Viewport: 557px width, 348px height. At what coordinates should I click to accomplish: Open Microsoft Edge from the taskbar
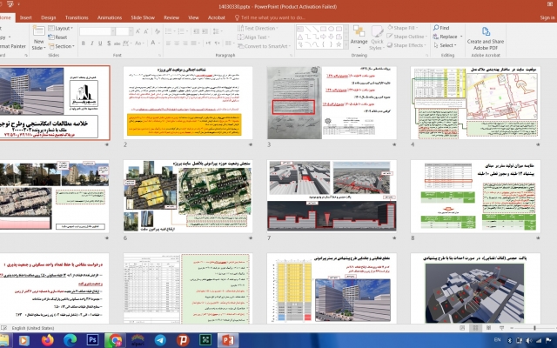70,340
